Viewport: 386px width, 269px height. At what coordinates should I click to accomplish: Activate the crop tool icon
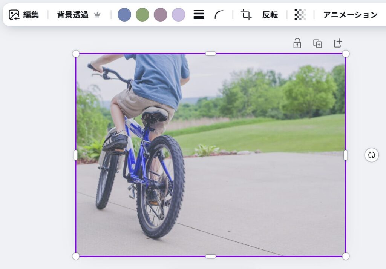[246, 15]
